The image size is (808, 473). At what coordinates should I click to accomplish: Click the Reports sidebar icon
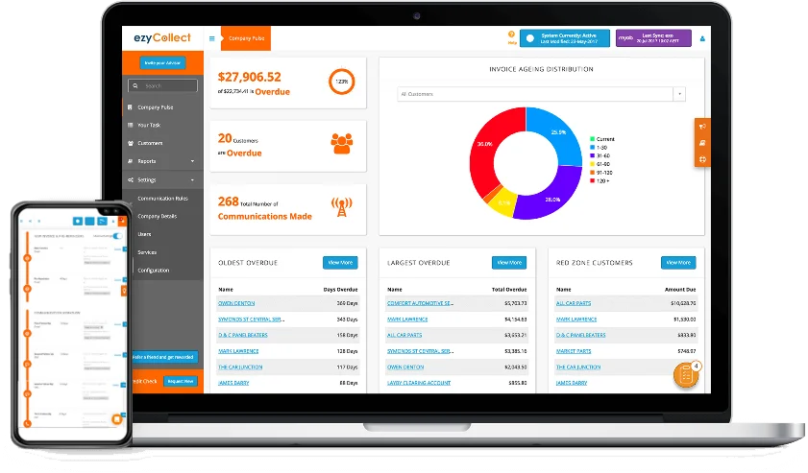coord(130,161)
